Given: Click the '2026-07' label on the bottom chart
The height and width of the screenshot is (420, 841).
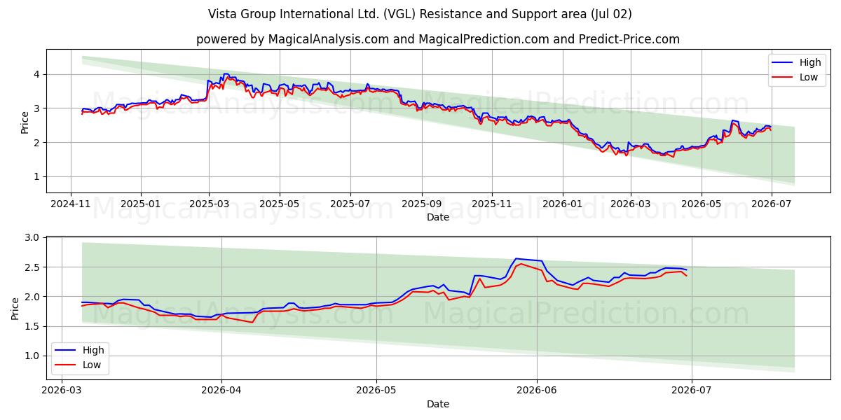Looking at the screenshot, I should pyautogui.click(x=692, y=391).
